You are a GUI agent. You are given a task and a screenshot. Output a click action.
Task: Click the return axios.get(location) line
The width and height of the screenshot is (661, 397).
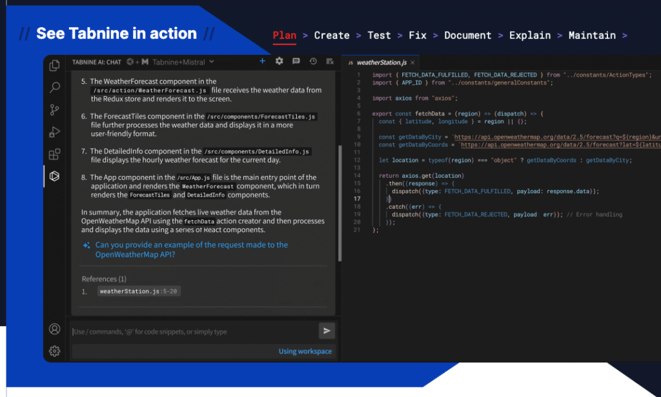pyautogui.click(x=421, y=175)
